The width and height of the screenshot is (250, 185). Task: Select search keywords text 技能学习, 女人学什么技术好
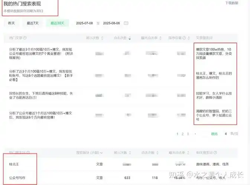(x=214, y=95)
